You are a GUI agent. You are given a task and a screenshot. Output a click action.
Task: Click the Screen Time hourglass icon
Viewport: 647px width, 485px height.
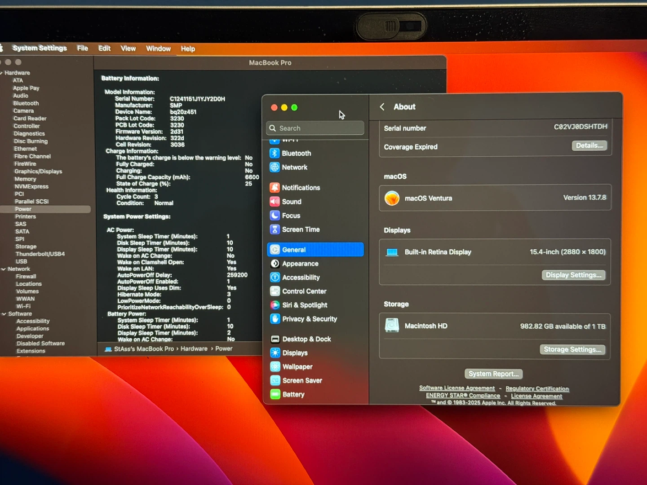[x=275, y=229]
